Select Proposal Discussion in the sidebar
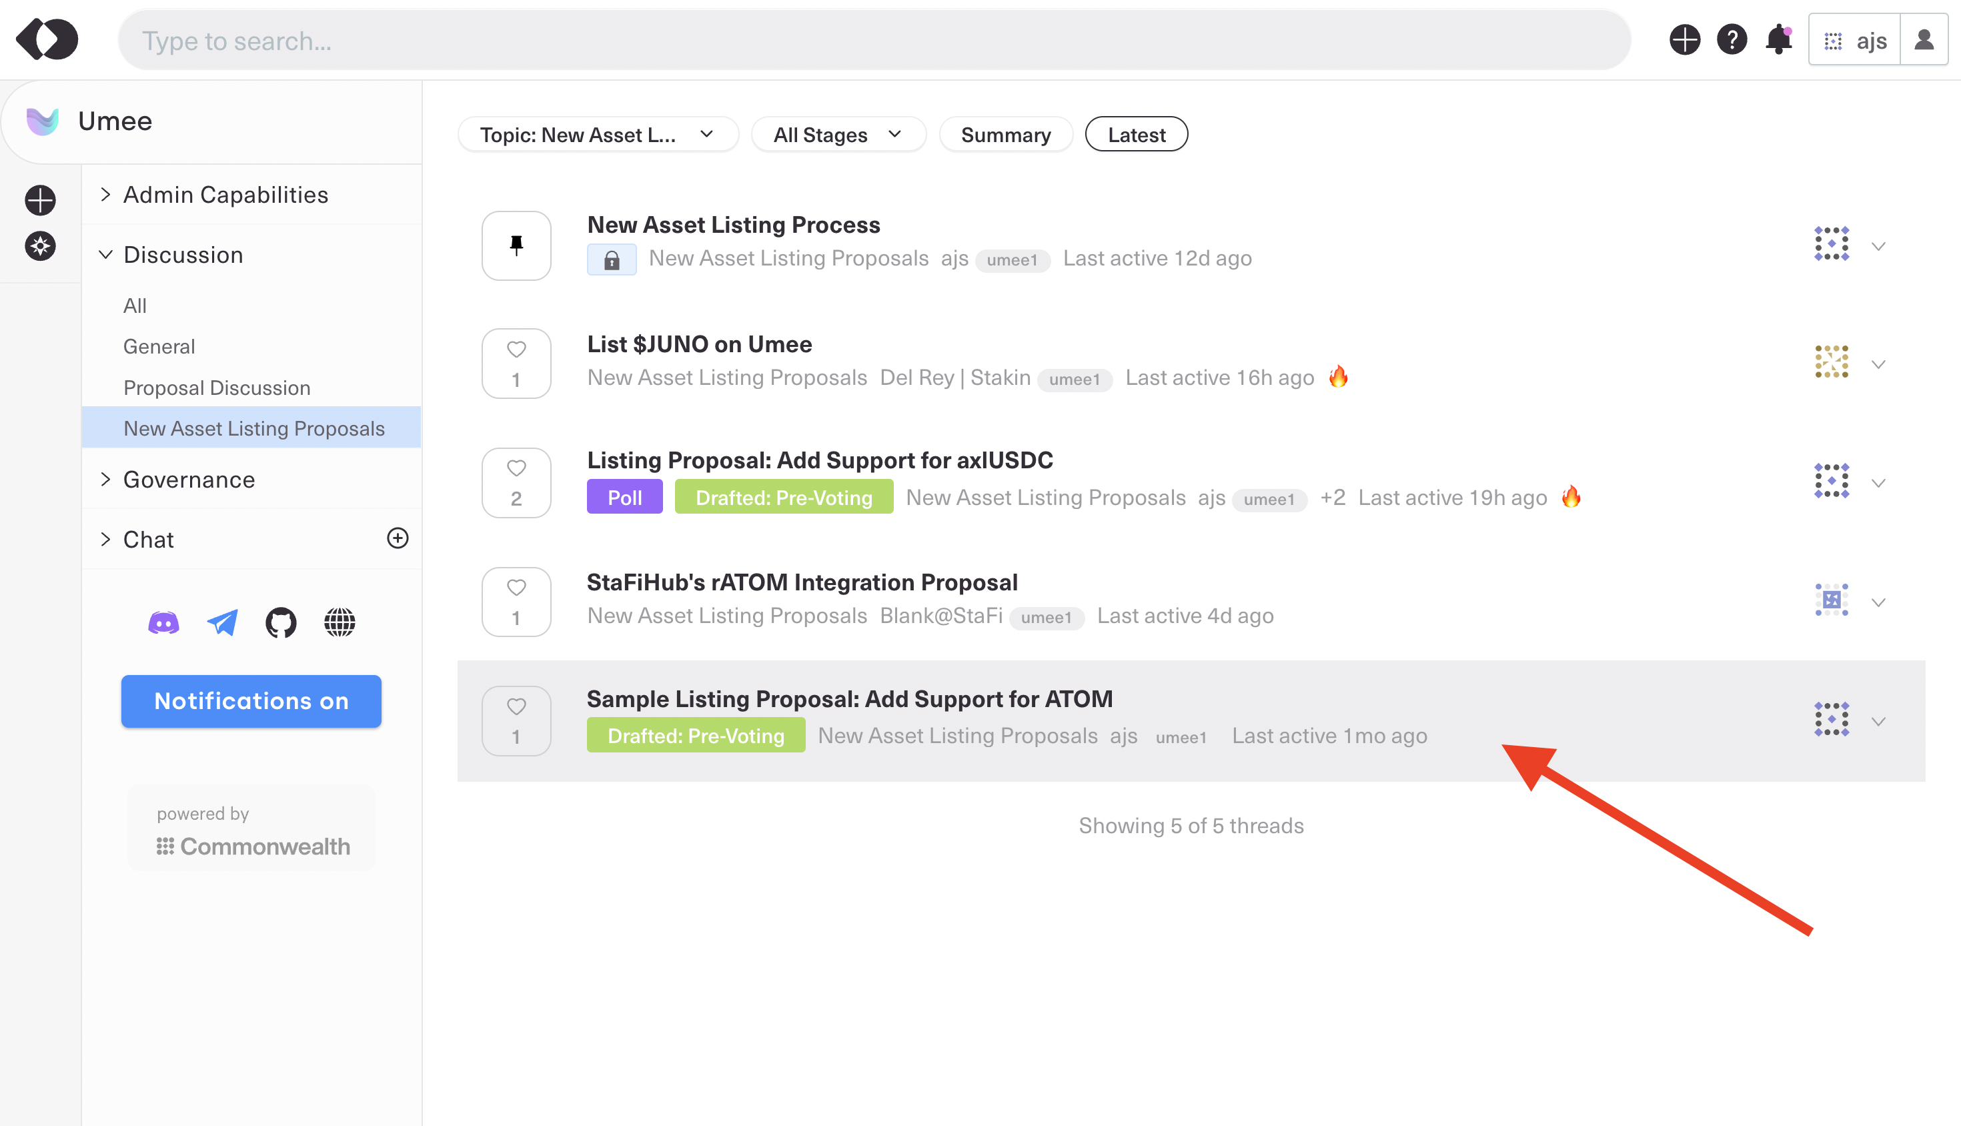This screenshot has width=1961, height=1126. point(217,388)
